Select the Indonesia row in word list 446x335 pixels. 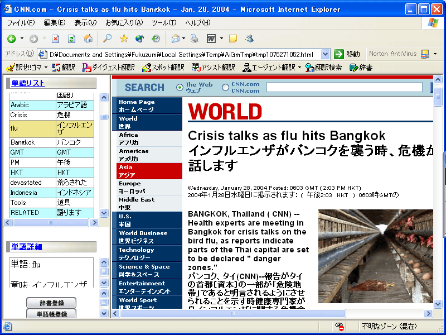51,193
